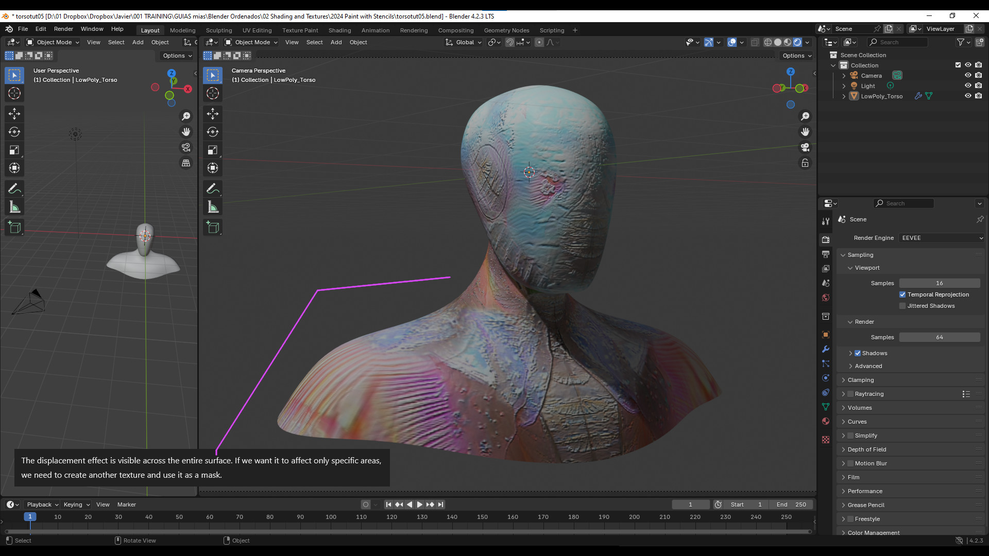Switch to rendered viewport shading
The width and height of the screenshot is (989, 556).
797,42
